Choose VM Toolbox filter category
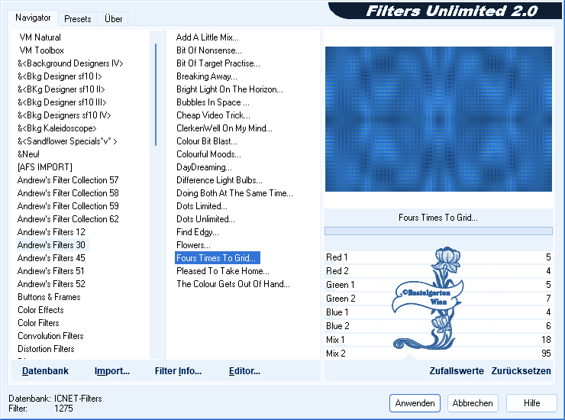The height and width of the screenshot is (420, 565). [x=41, y=50]
